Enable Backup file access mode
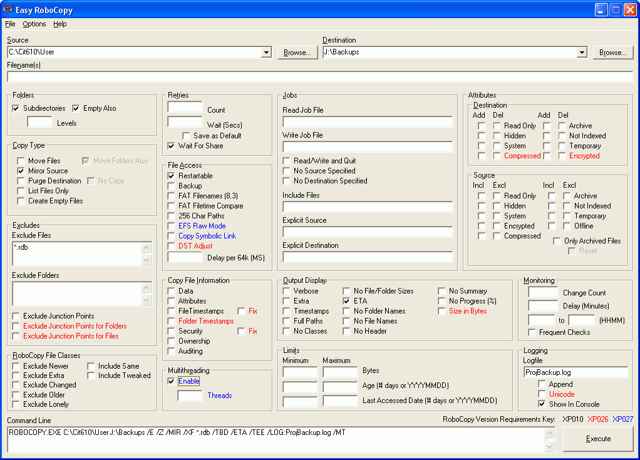Viewport: 640px width, 460px height. [x=171, y=186]
